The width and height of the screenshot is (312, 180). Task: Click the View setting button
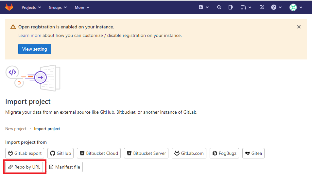coord(35,49)
